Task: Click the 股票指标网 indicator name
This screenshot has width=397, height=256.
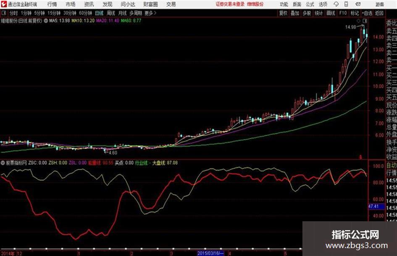Action: tap(16, 163)
